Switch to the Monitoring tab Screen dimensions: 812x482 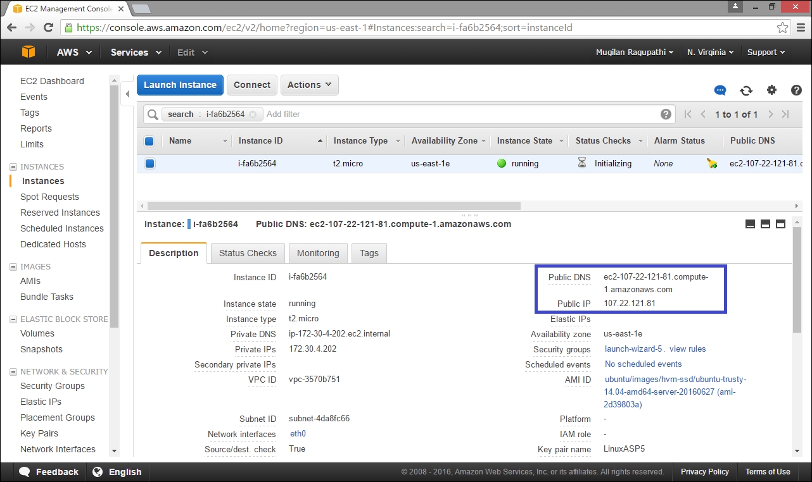point(318,253)
